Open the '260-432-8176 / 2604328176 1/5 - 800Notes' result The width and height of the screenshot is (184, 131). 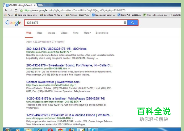(56, 49)
